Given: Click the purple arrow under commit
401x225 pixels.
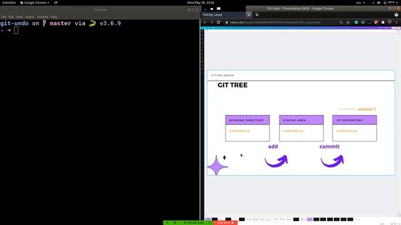Looking at the screenshot, I should coord(332,161).
